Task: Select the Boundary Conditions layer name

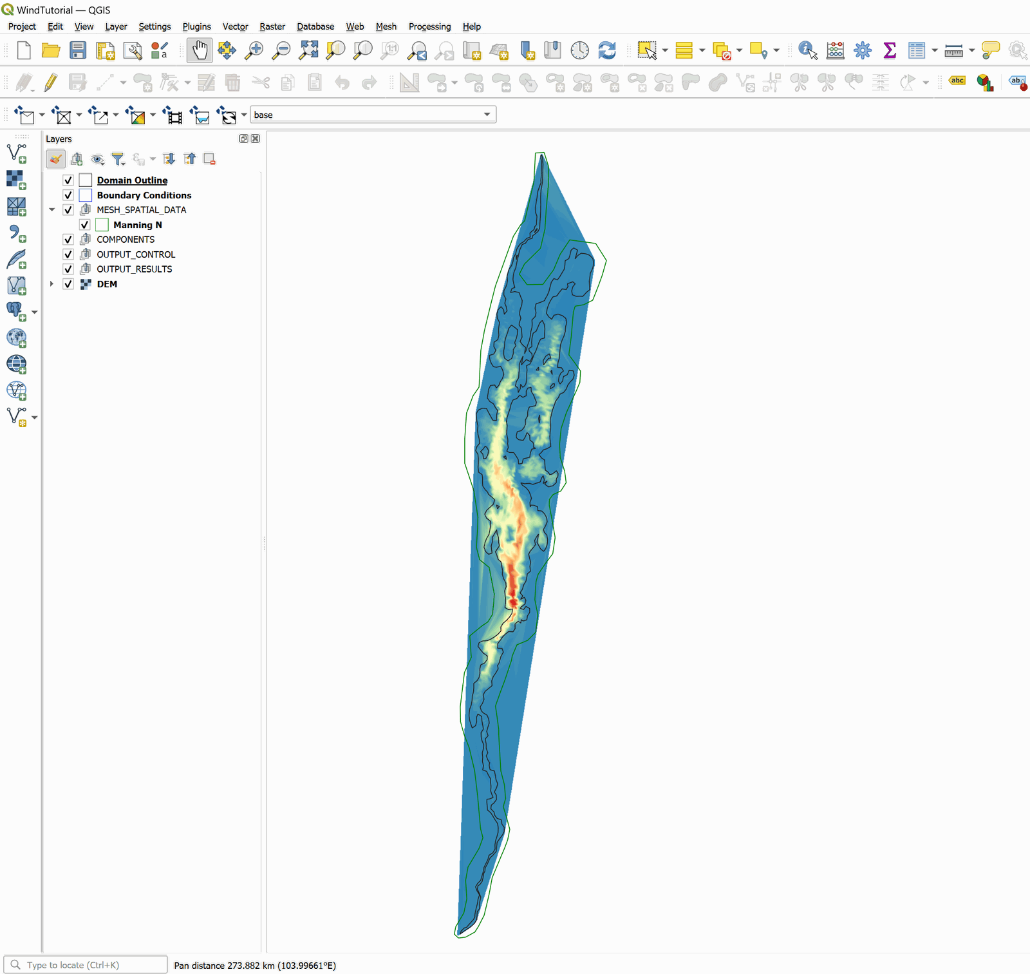Action: pyautogui.click(x=144, y=195)
